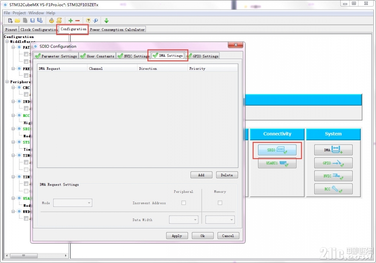The image size is (376, 263).
Task: Confirm the dialog with Ok
Action: pyautogui.click(x=203, y=236)
